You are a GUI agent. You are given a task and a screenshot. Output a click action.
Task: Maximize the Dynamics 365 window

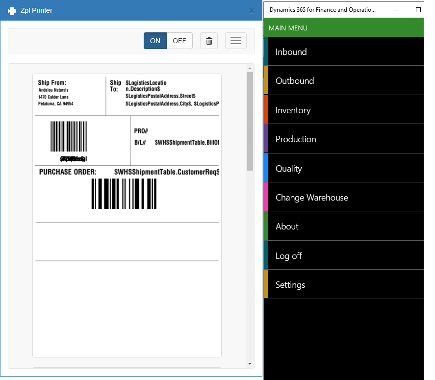point(418,9)
